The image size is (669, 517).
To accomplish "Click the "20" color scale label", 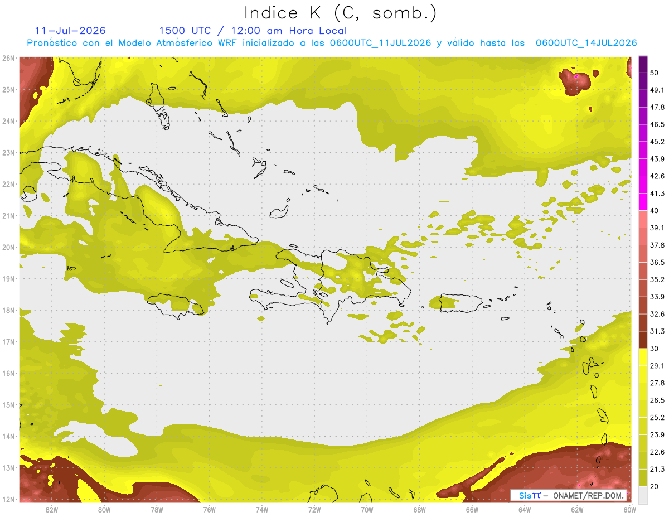I will [655, 486].
